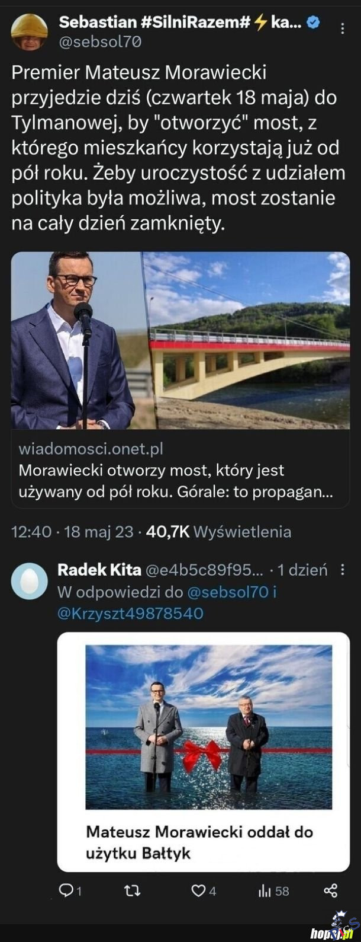Open the reply's three-dot options menu
This screenshot has width=361, height=942.
click(x=342, y=570)
